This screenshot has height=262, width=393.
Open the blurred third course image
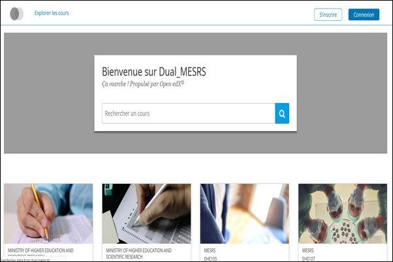click(x=244, y=214)
